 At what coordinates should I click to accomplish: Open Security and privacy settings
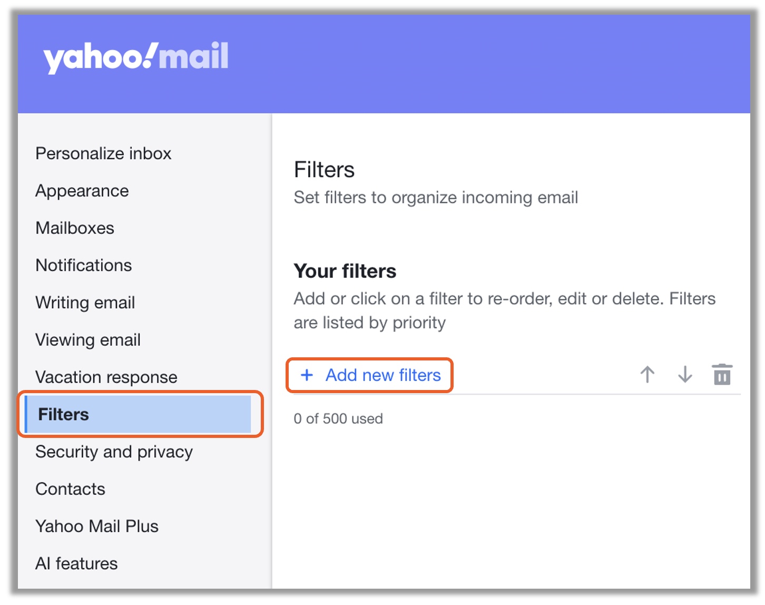point(114,452)
